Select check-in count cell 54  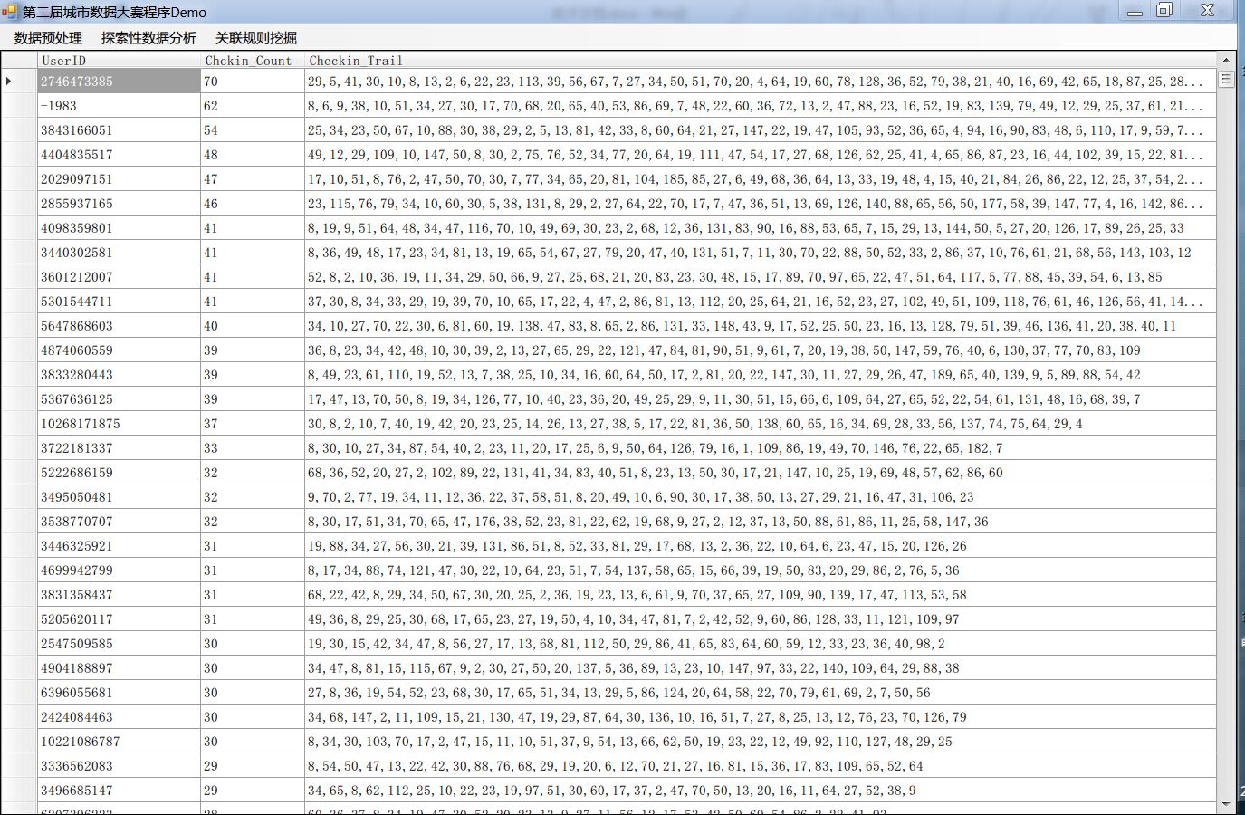point(253,130)
